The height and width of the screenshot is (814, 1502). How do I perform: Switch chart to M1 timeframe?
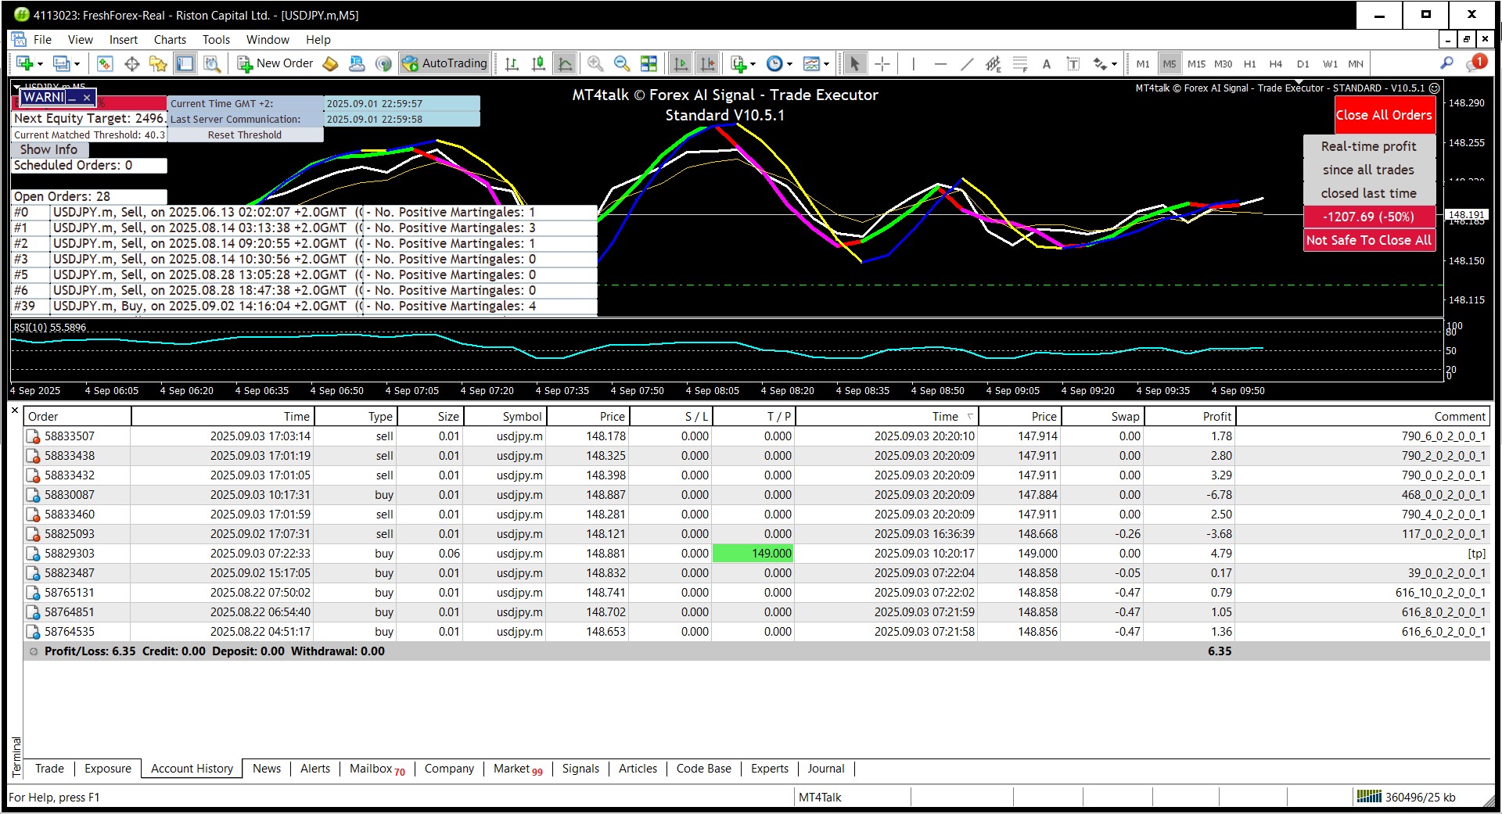(x=1143, y=64)
